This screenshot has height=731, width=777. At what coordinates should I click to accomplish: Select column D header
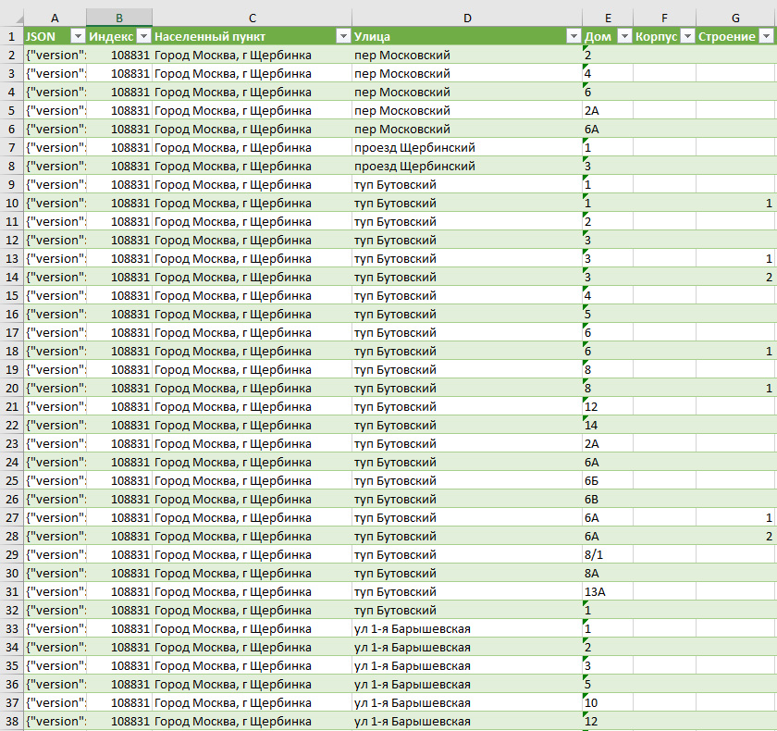coord(466,18)
